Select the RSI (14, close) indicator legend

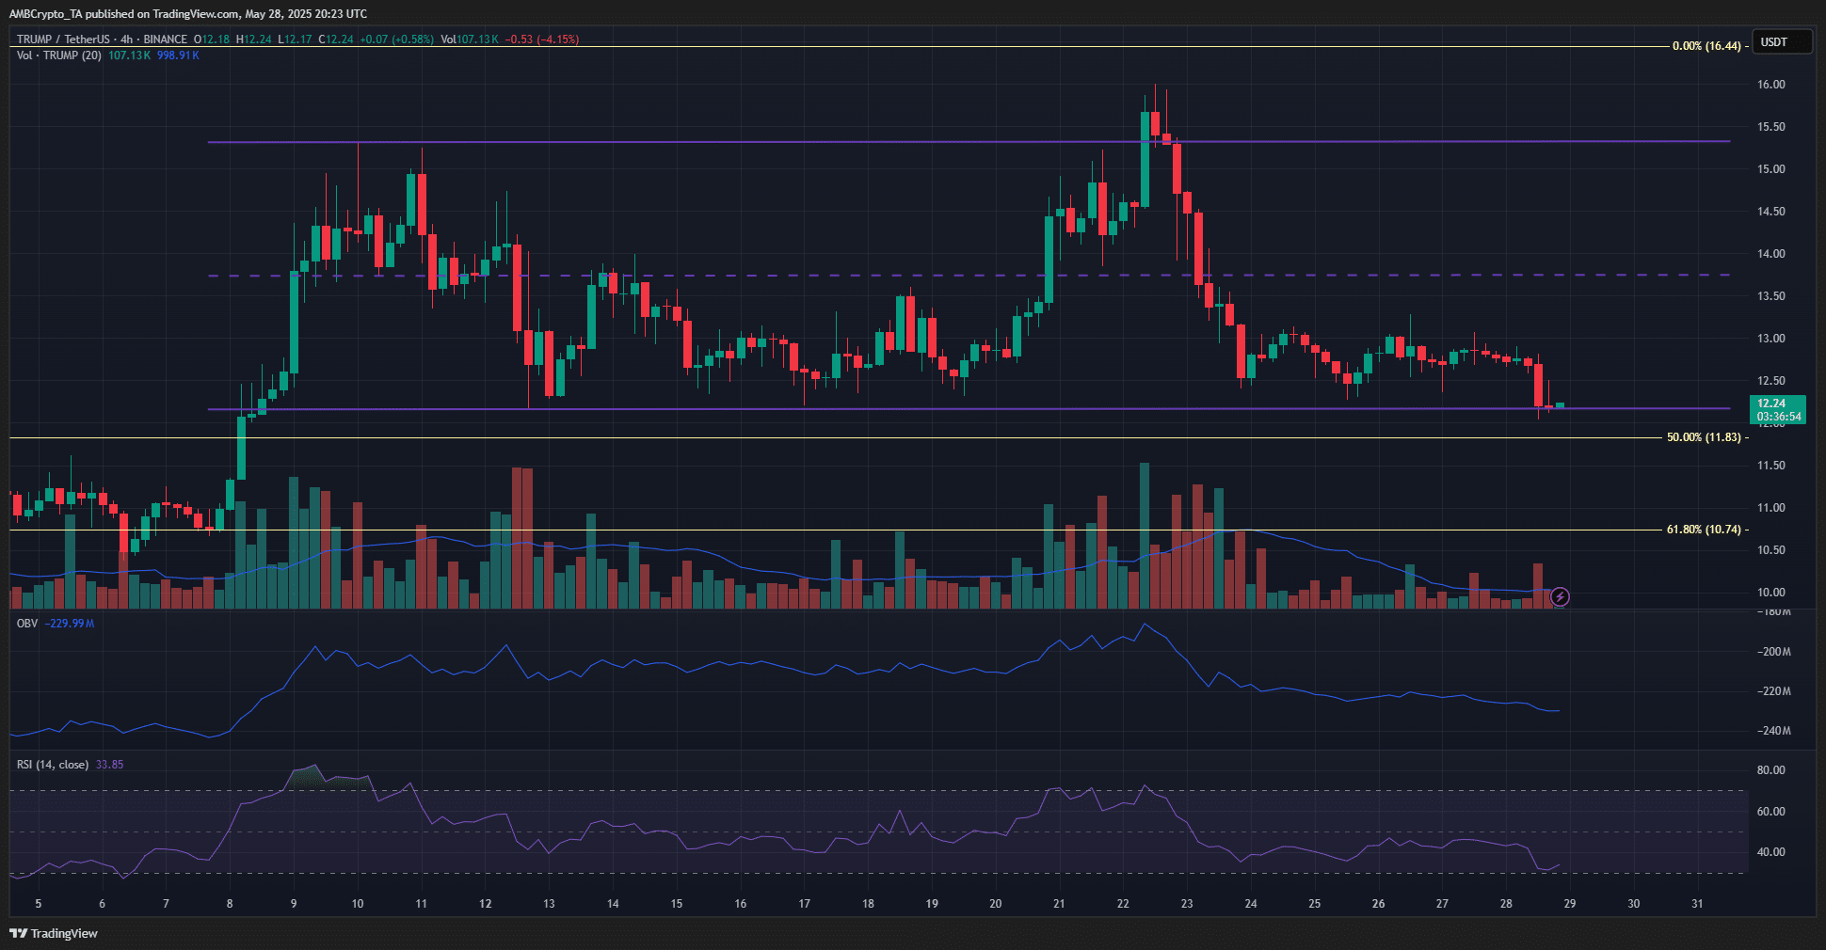tap(53, 765)
